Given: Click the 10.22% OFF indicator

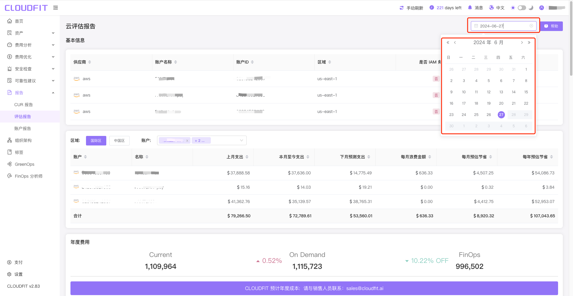Looking at the screenshot, I should coord(427,261).
